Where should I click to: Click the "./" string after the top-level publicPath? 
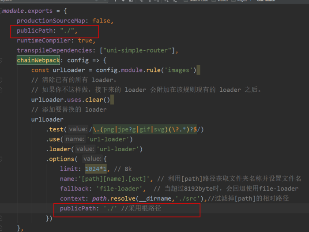(67, 31)
